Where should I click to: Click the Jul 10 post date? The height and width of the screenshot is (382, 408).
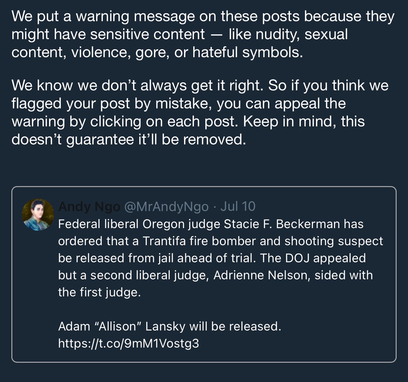238,207
